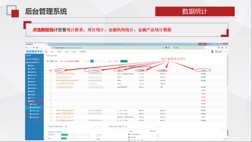Click the page vertical scrollbar
Image resolution: width=252 pixels, height=142 pixels.
[x=227, y=82]
